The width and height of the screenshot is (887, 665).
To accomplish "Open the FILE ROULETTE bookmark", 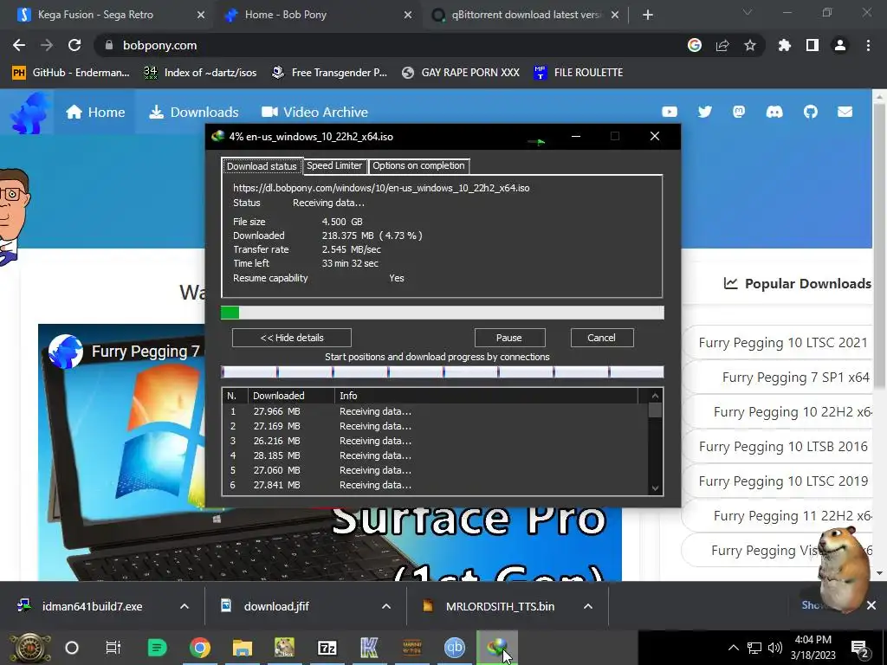I will pyautogui.click(x=578, y=73).
